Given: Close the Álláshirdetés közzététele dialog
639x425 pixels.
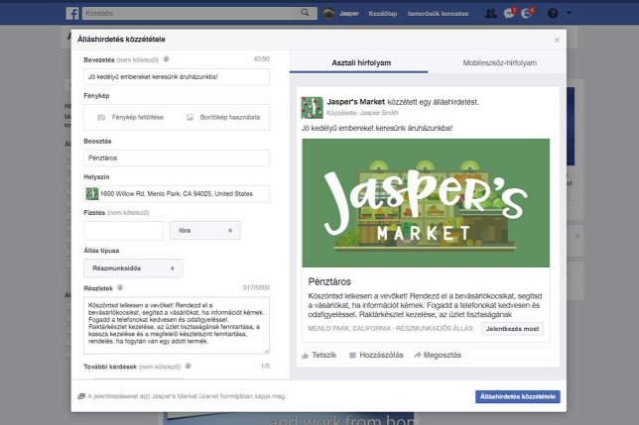Looking at the screenshot, I should (x=557, y=40).
